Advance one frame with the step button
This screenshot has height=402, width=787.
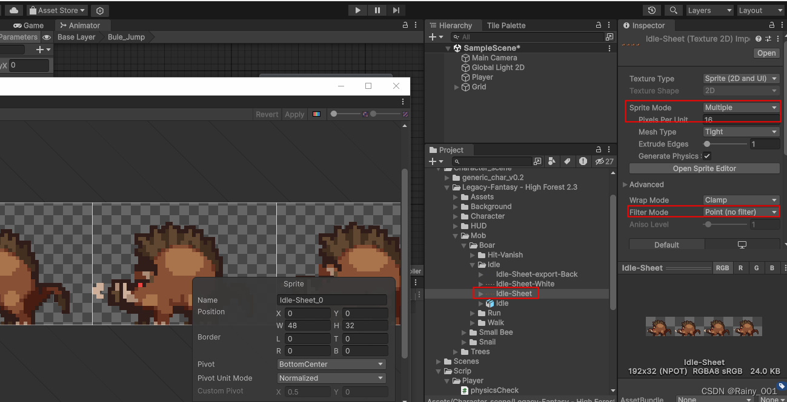[396, 10]
